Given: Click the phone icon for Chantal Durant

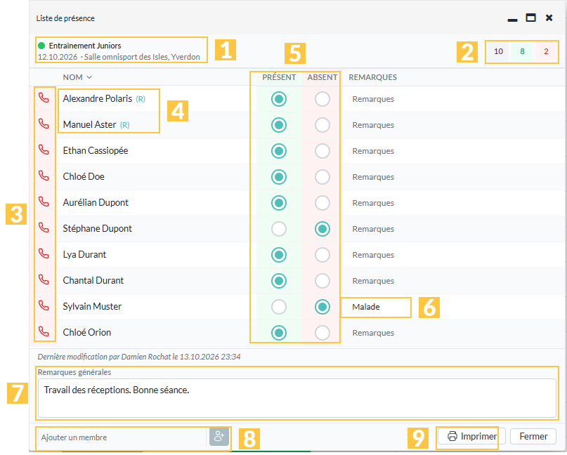Looking at the screenshot, I should (44, 279).
